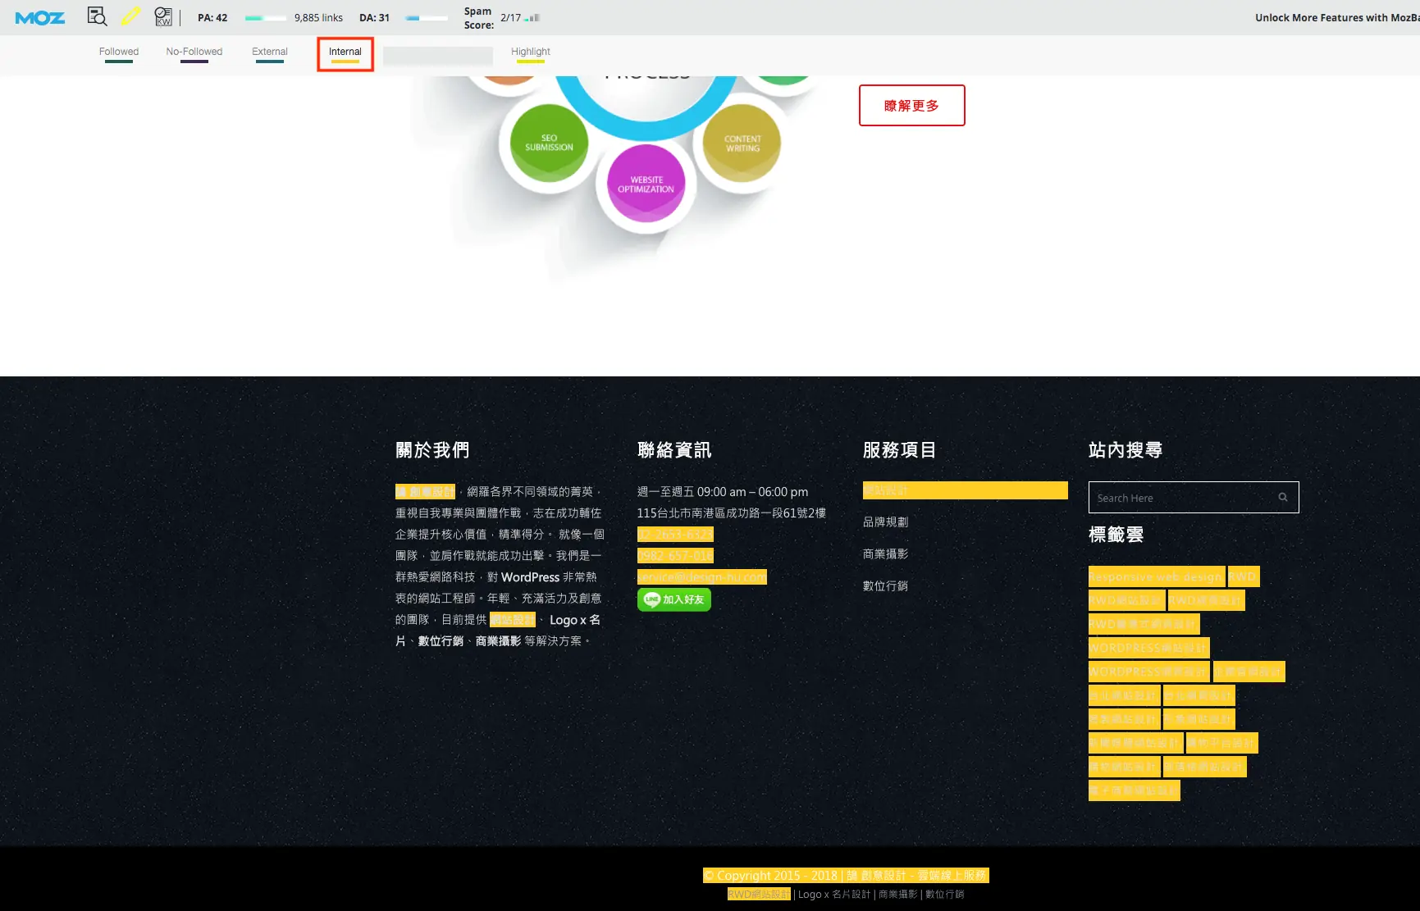Click the blank keyword field in MozBar
This screenshot has width=1420, height=911.
[438, 56]
